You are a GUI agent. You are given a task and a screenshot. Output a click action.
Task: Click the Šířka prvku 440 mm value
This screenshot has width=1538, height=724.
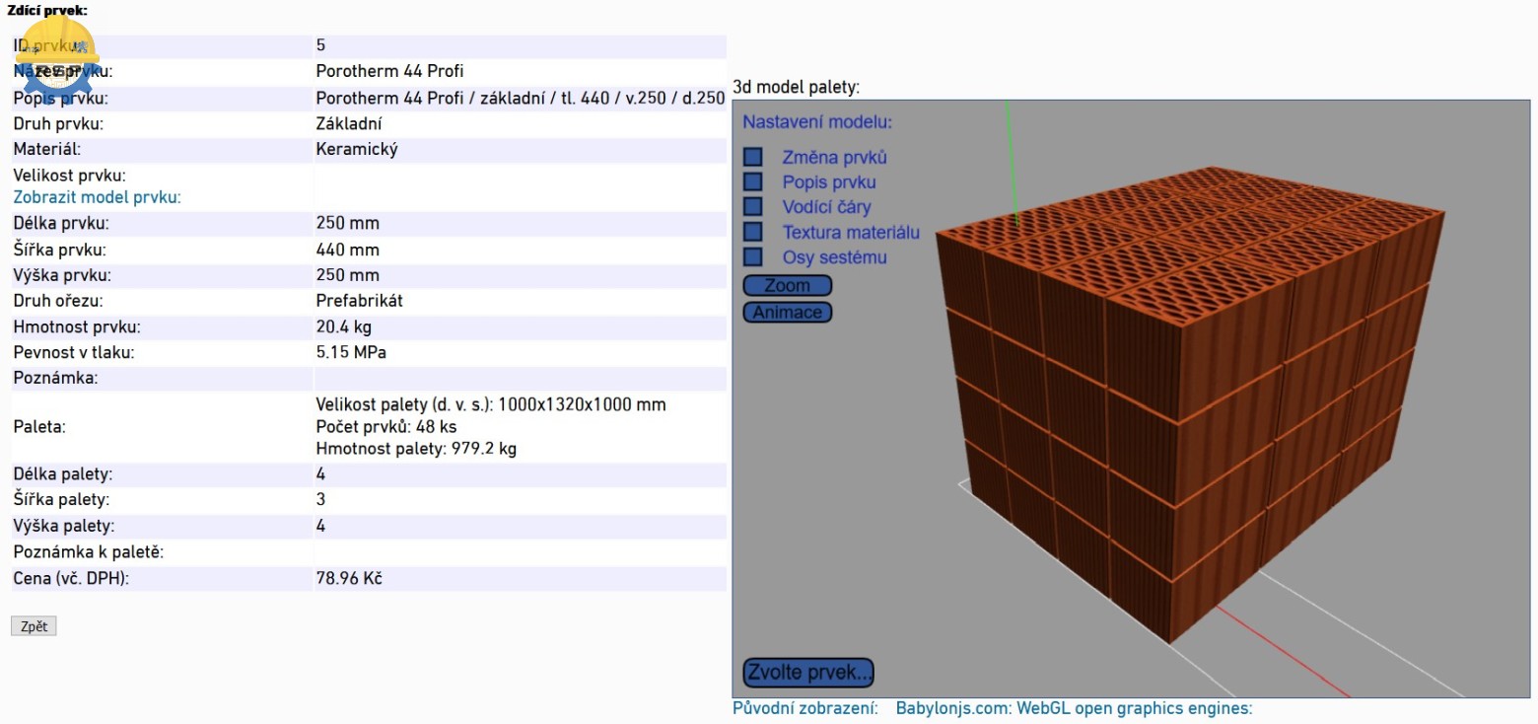(348, 251)
